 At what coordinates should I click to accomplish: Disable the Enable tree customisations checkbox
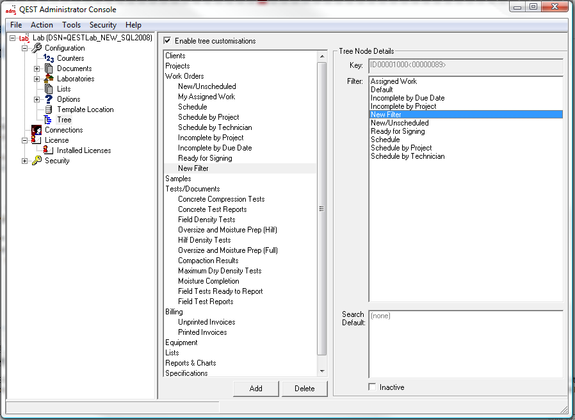pos(168,41)
